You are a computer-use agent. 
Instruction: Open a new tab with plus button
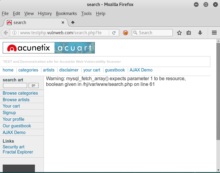73,23
